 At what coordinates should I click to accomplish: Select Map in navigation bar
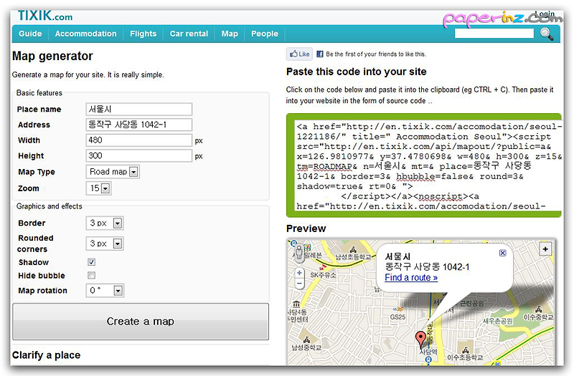(x=230, y=34)
